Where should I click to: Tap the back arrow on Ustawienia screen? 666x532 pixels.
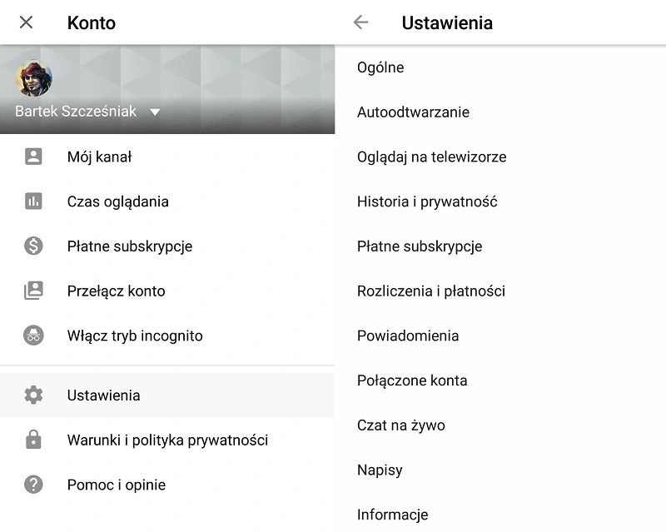coord(360,22)
